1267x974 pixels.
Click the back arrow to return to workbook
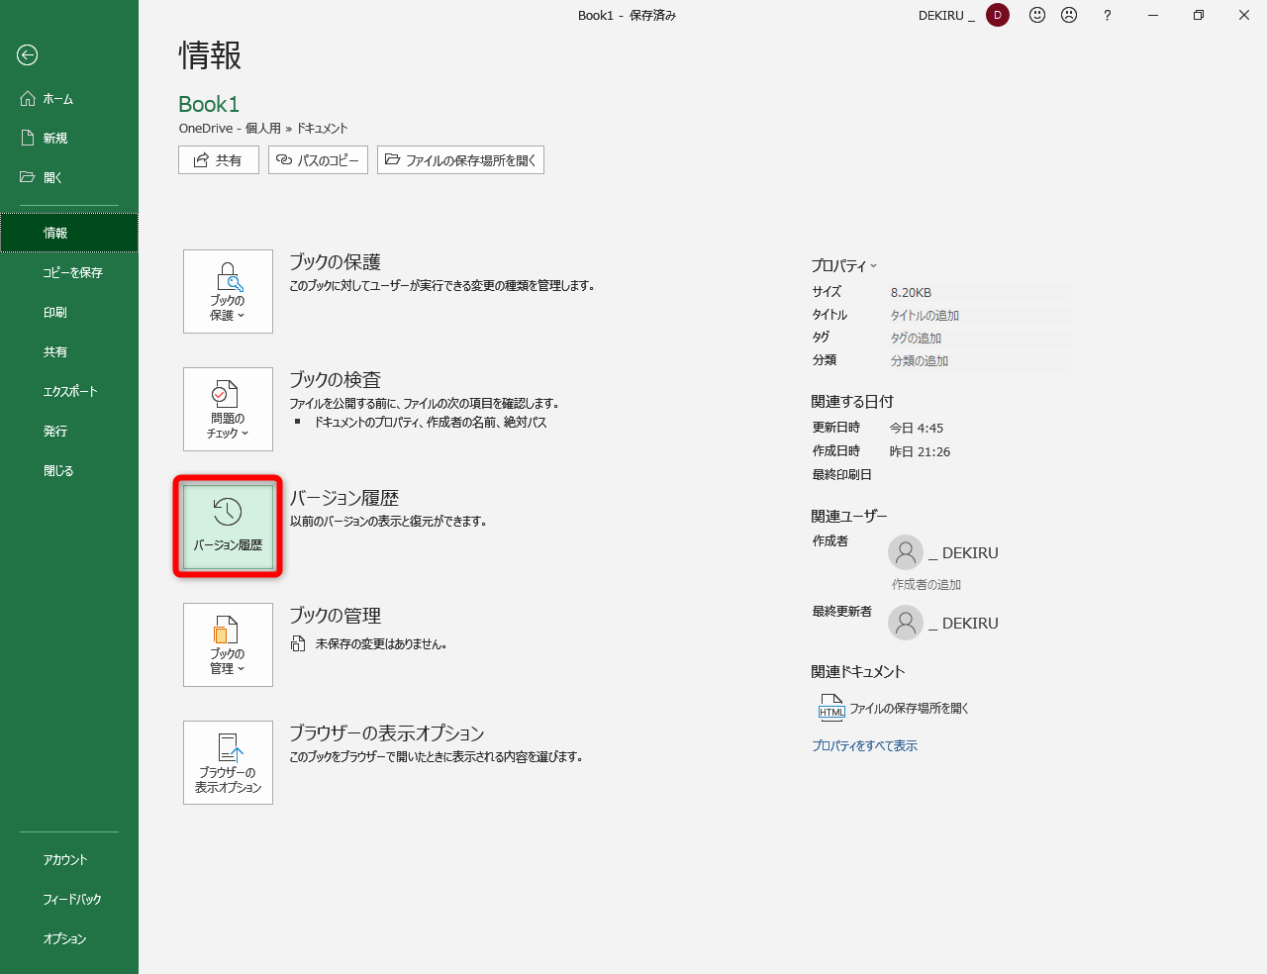(28, 55)
